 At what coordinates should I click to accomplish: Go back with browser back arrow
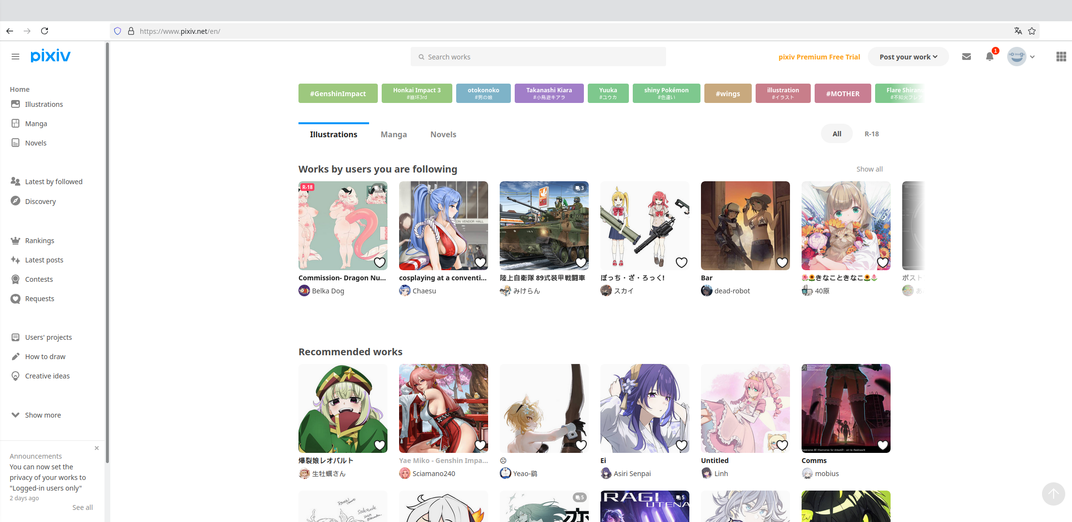(10, 31)
